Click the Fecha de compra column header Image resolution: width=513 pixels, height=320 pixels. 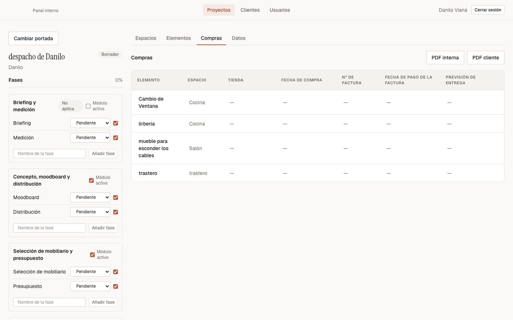(302, 80)
